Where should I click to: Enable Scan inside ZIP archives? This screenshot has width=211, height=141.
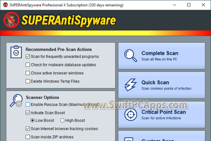[x=28, y=137]
